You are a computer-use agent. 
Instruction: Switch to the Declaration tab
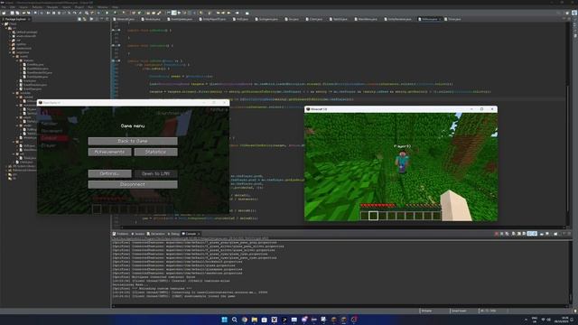pyautogui.click(x=156, y=234)
